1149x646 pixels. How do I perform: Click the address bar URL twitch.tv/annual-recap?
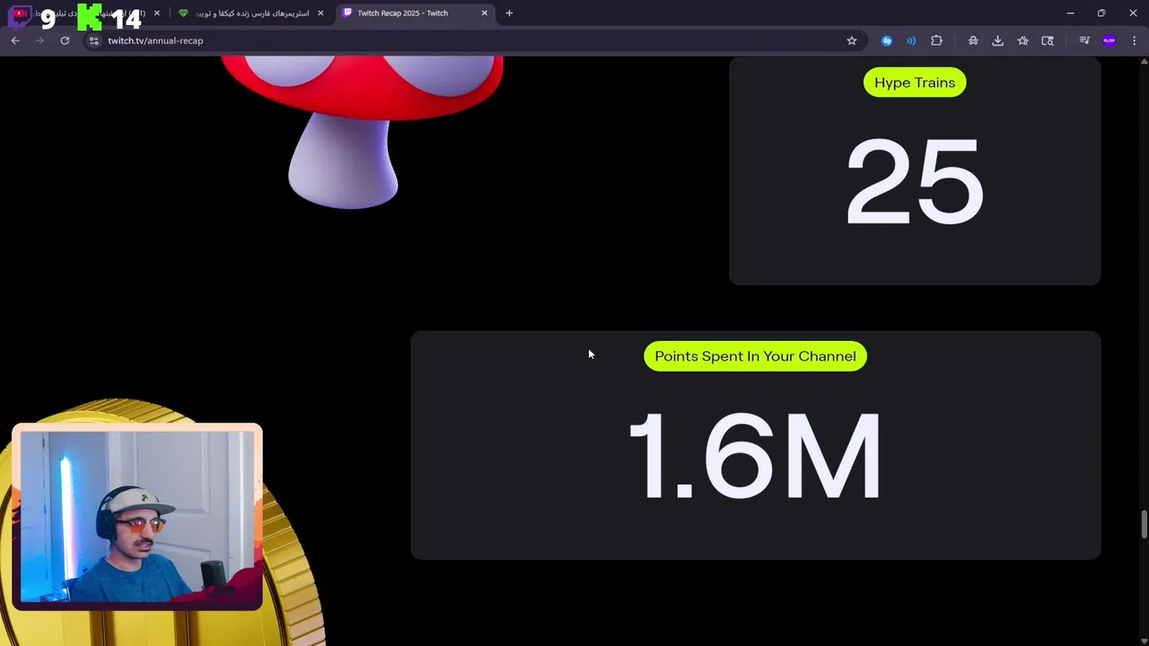[155, 40]
